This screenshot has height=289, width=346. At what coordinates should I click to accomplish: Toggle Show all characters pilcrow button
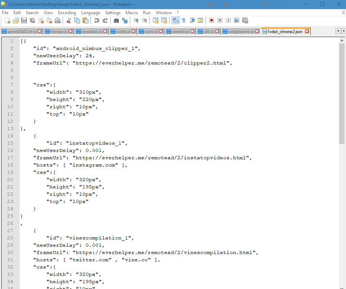[x=183, y=20]
